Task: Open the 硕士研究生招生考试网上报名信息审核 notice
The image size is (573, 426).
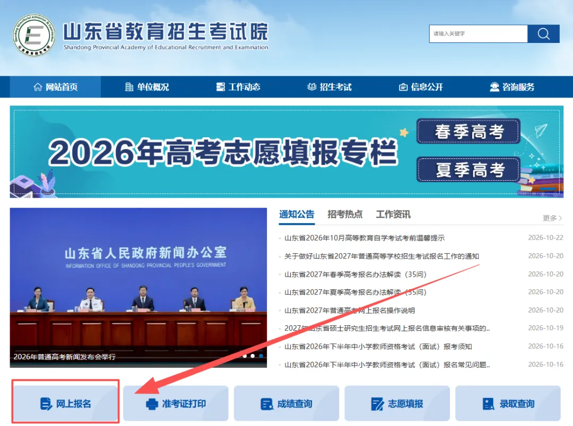Action: pyautogui.click(x=387, y=328)
